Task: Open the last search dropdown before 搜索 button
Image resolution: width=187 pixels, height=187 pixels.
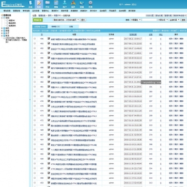Action: coord(175,20)
